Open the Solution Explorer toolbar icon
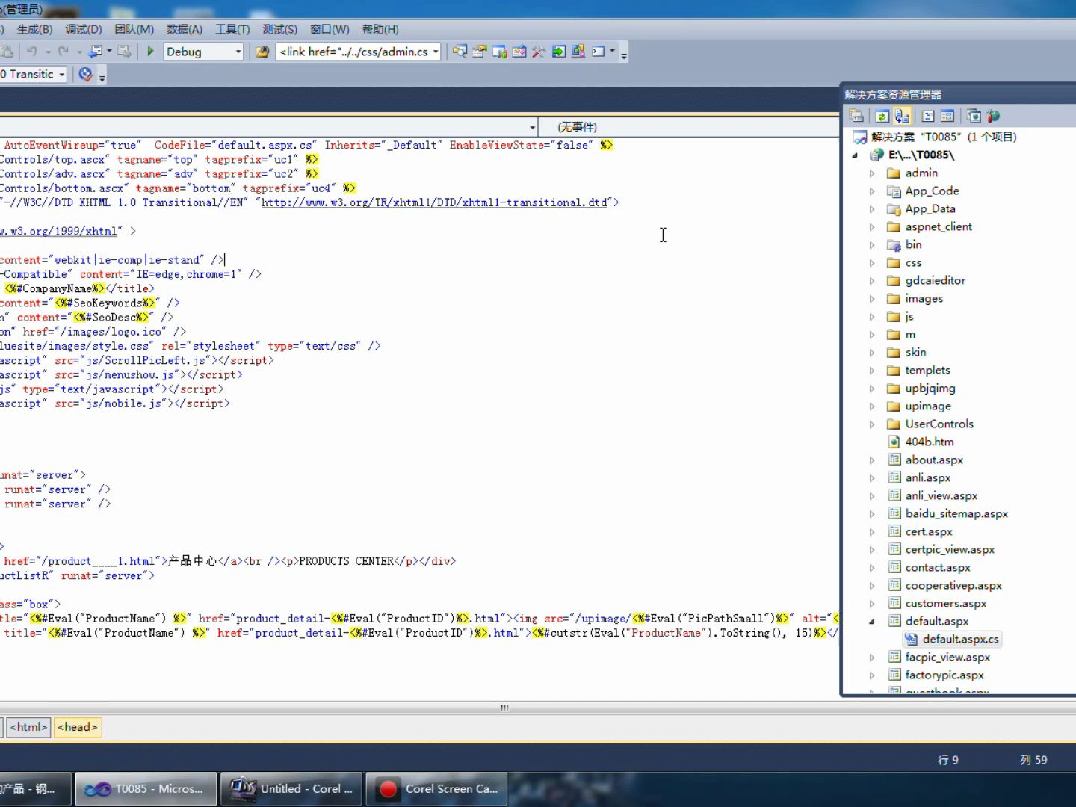 [460, 52]
